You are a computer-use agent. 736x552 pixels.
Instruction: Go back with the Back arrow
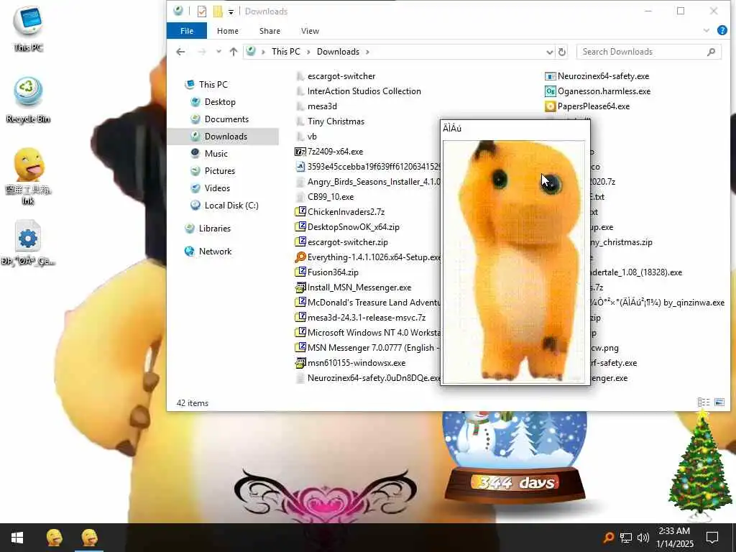[x=180, y=52]
